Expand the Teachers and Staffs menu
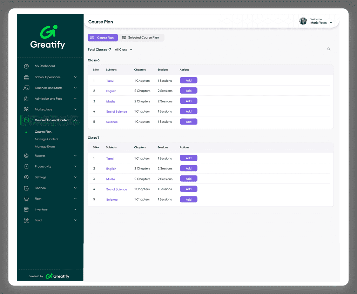The height and width of the screenshot is (294, 357). pos(75,88)
